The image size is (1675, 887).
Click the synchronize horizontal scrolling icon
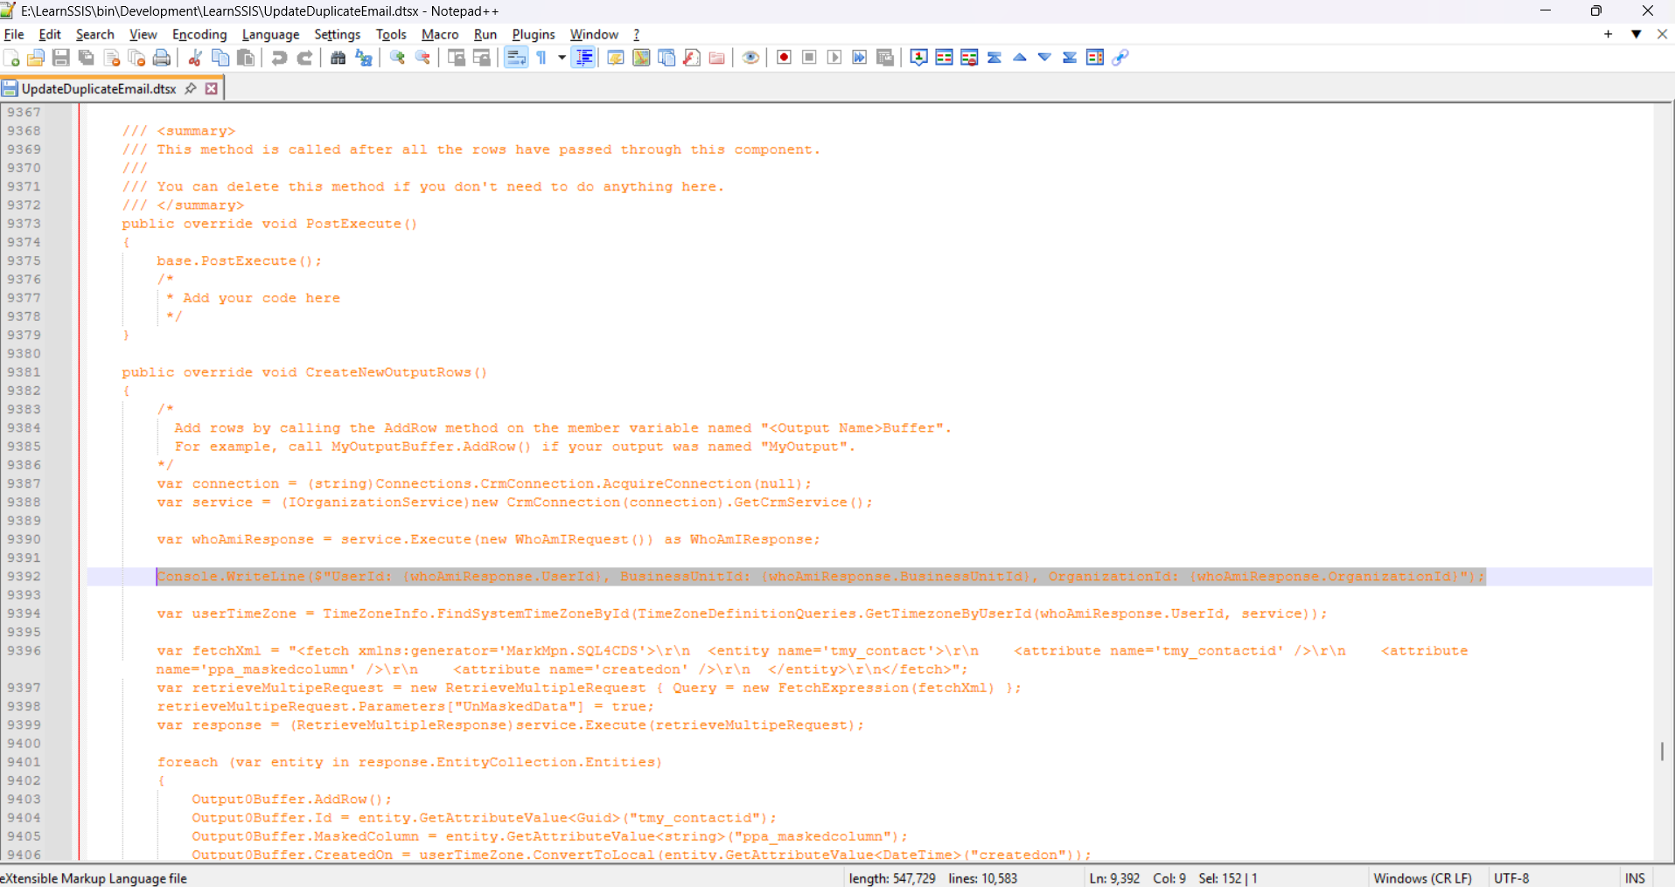pos(482,58)
